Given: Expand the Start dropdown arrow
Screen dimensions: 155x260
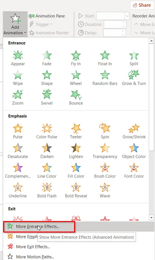Looking at the screenshot, I should (127, 16).
